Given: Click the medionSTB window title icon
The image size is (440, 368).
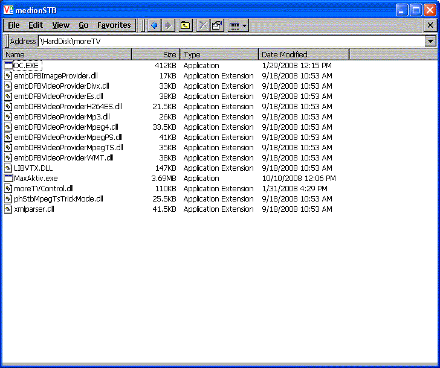Looking at the screenshot, I should point(8,10).
